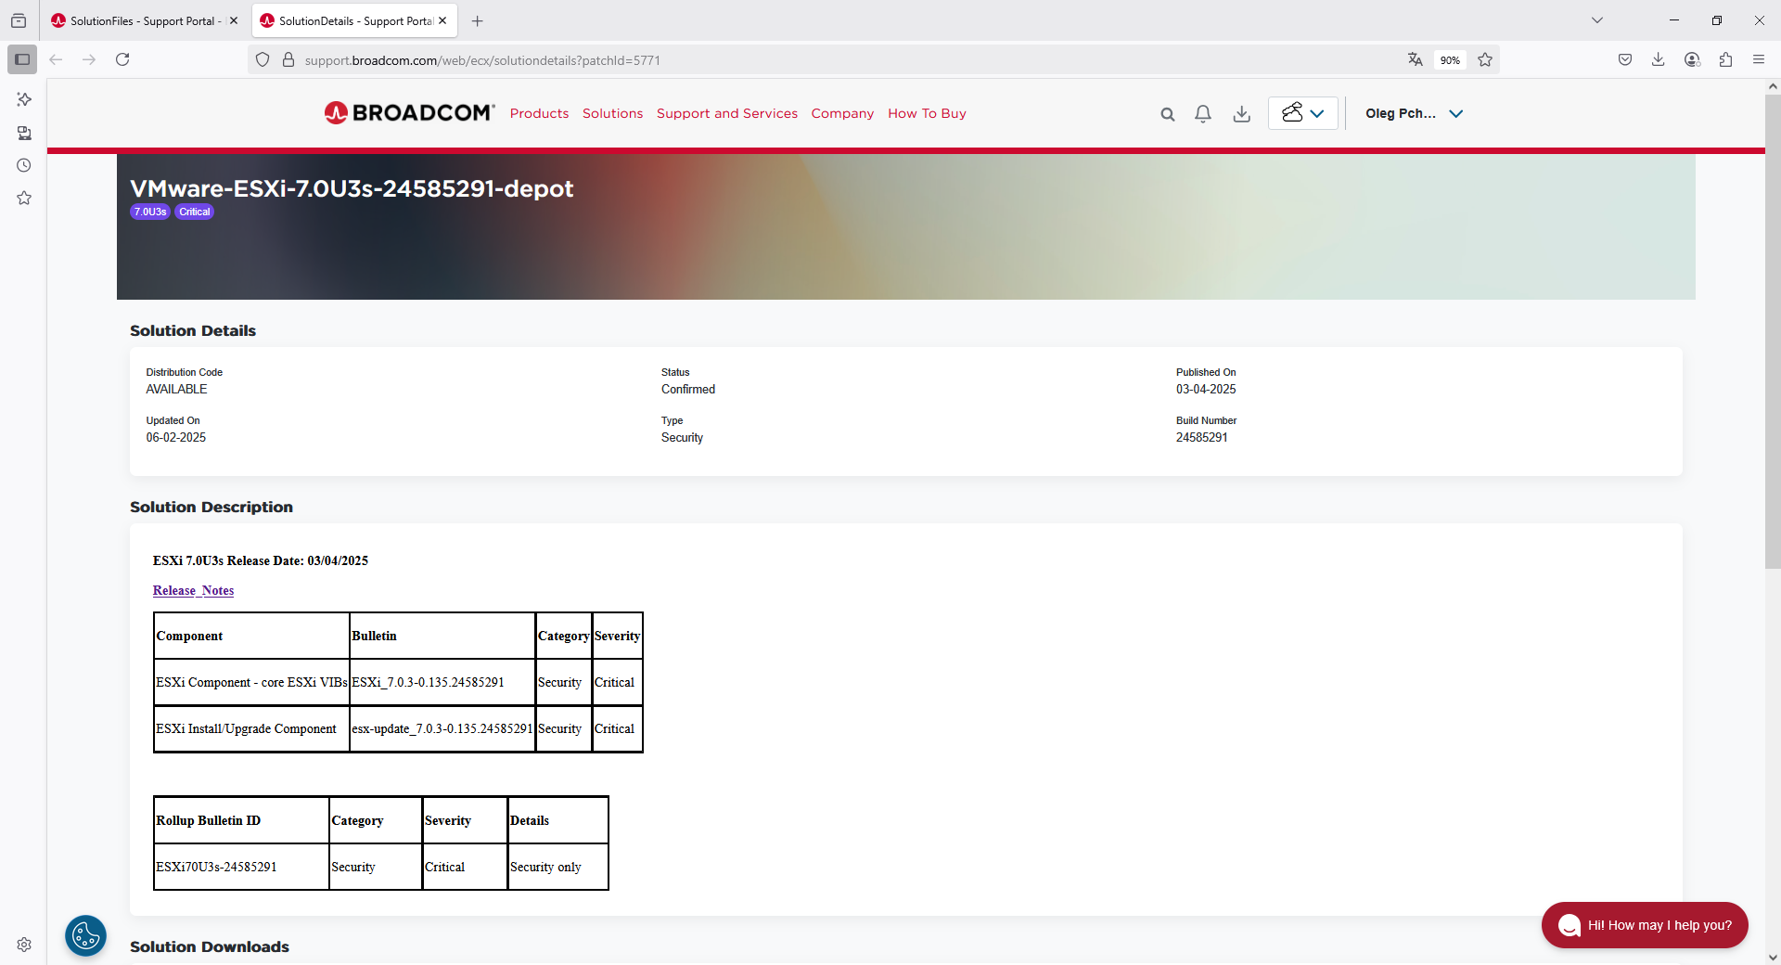
Task: Go forward one page
Action: click(89, 59)
